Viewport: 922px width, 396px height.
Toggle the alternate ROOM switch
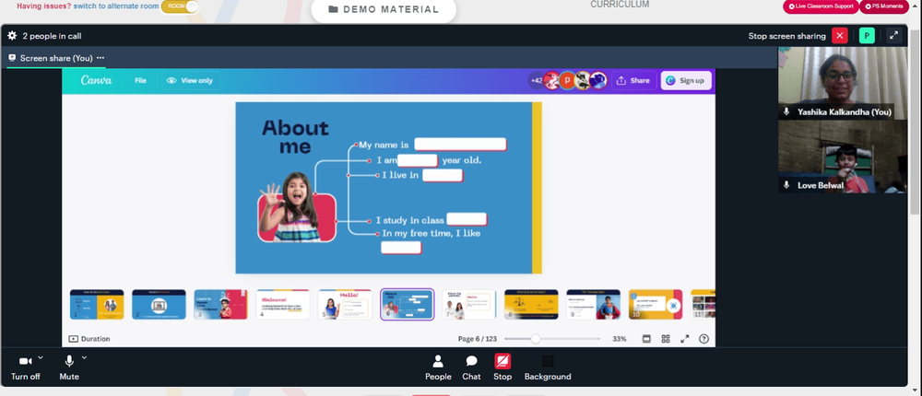(x=180, y=6)
